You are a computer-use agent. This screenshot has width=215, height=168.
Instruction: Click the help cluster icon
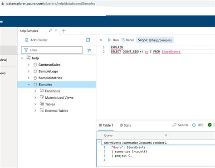tap(29, 58)
